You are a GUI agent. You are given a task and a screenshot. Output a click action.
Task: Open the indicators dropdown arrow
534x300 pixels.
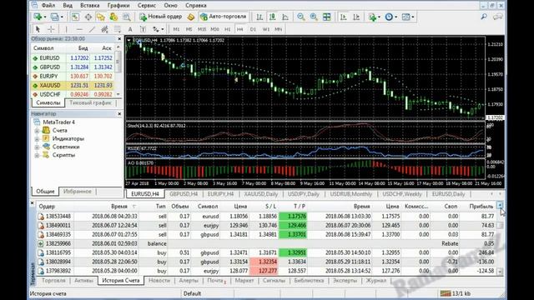pos(380,17)
